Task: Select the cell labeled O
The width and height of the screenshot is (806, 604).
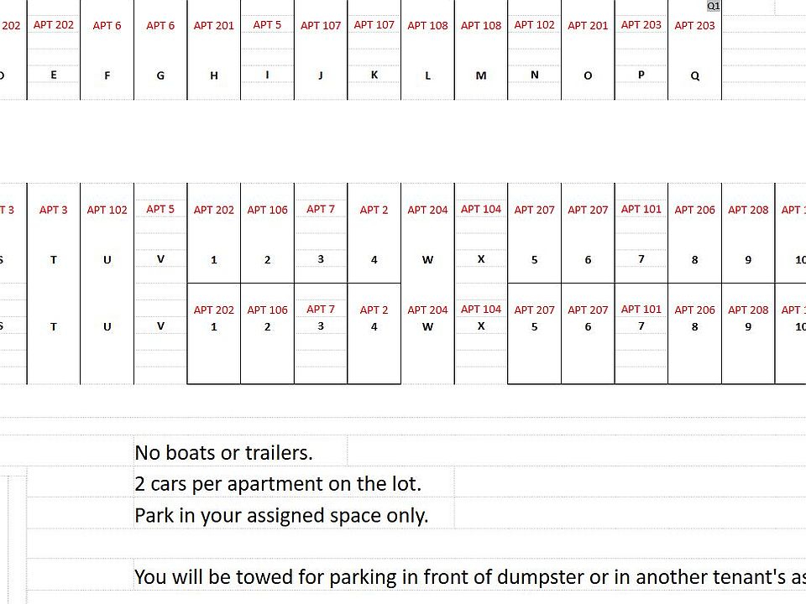Action: pos(588,75)
